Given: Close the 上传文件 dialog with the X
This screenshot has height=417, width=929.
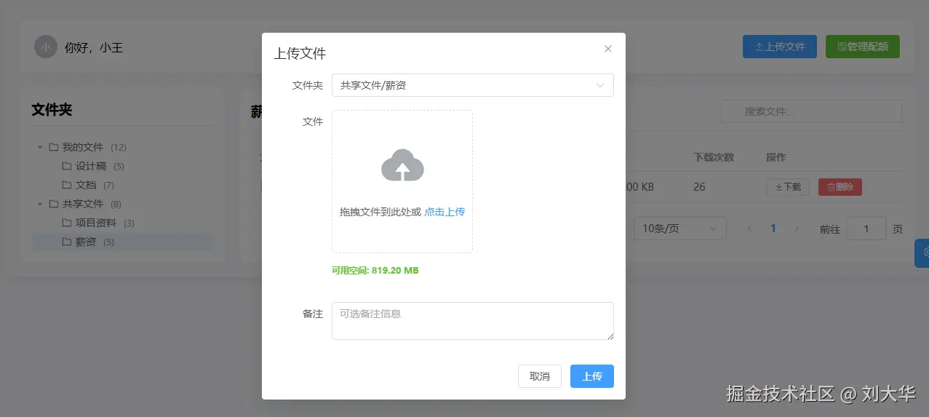Looking at the screenshot, I should click(608, 49).
